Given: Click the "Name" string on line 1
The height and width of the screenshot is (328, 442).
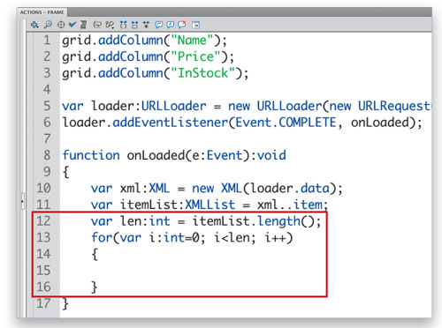Looking at the screenshot, I should click(x=192, y=41).
